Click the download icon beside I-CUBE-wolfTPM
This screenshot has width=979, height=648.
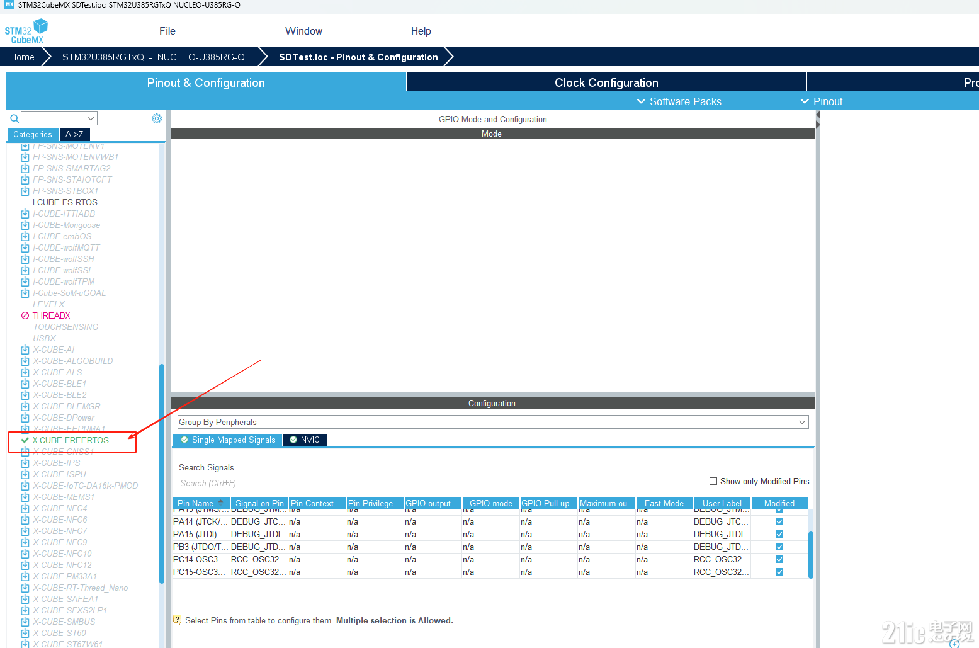[25, 281]
